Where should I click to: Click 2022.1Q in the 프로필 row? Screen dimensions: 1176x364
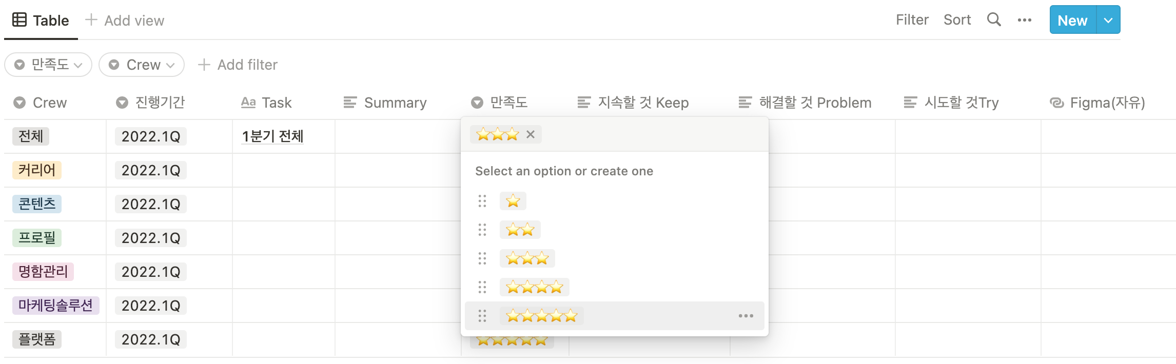point(151,238)
